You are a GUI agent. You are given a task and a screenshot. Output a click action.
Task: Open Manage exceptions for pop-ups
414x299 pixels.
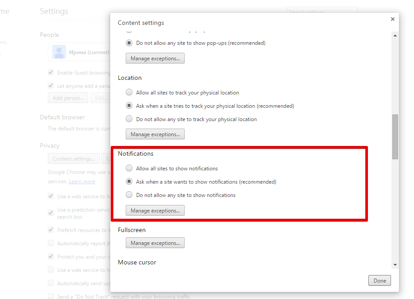[155, 59]
